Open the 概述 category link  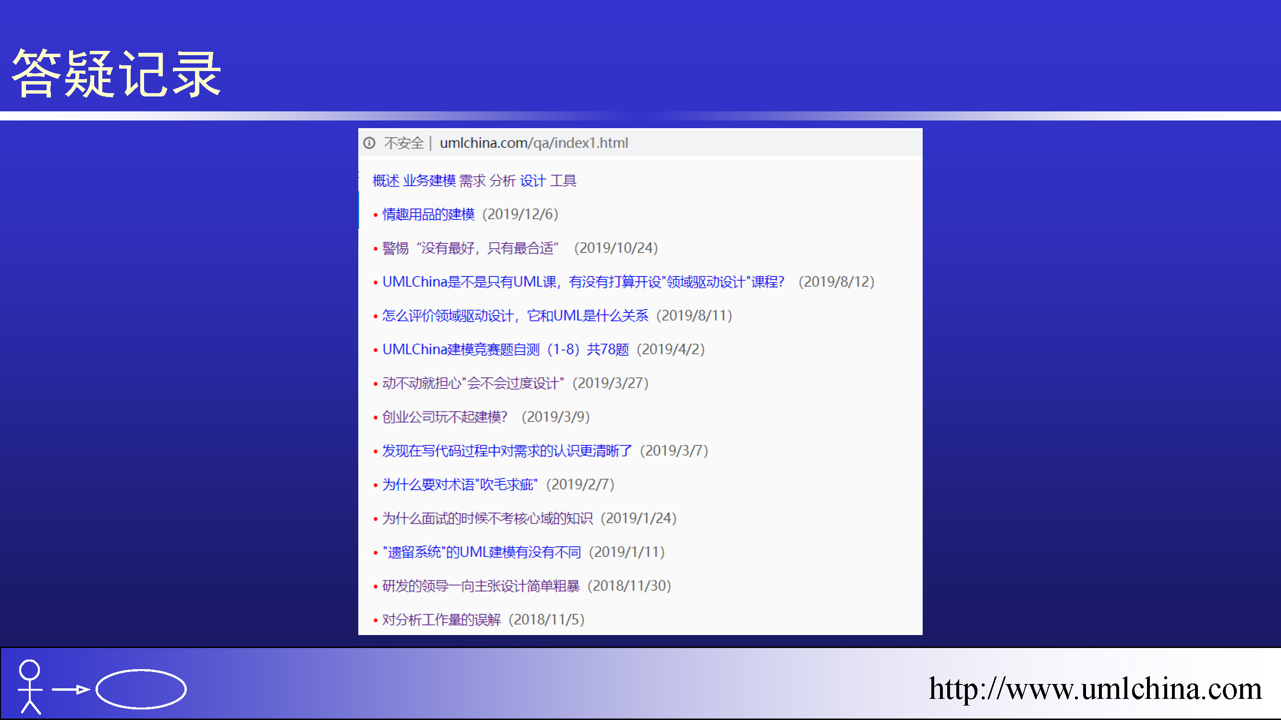tap(386, 181)
